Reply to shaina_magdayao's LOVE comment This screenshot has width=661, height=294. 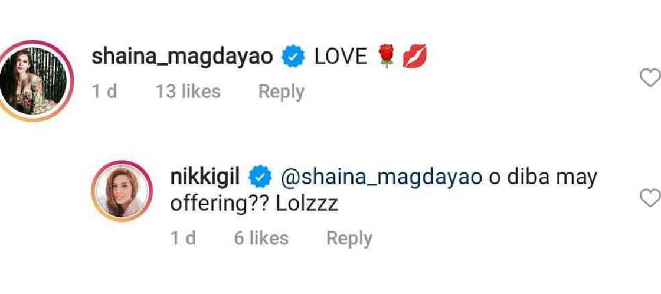pyautogui.click(x=281, y=92)
